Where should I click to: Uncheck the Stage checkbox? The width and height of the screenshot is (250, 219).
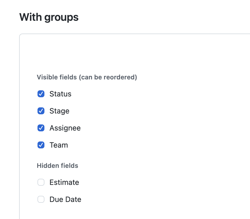pyautogui.click(x=41, y=111)
